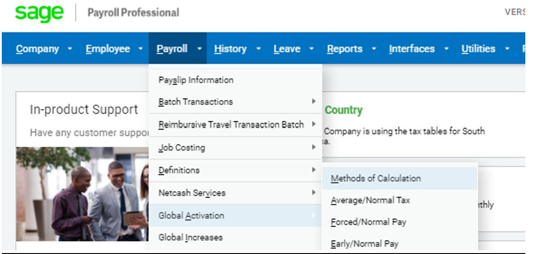The image size is (533, 254).
Task: Select Payslip Information from Payroll menu
Action: (x=196, y=80)
